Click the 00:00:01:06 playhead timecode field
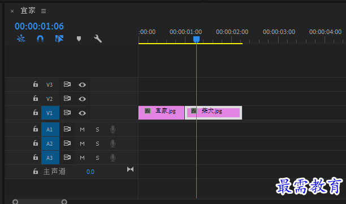Viewport: 346px width, 204px height. 39,26
